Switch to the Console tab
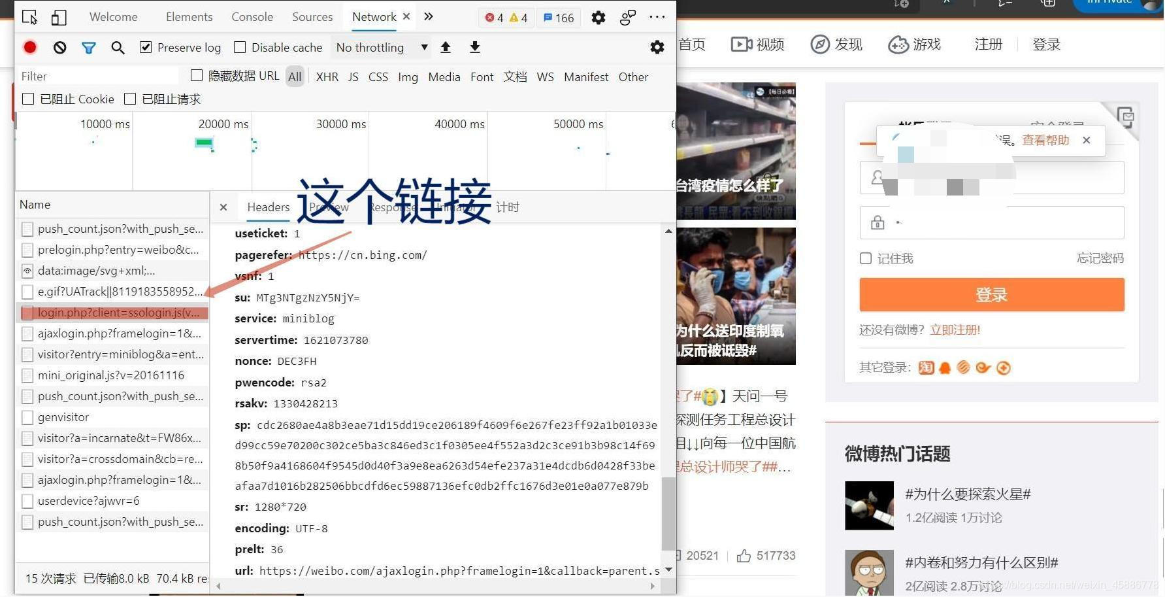The image size is (1165, 597). click(252, 17)
